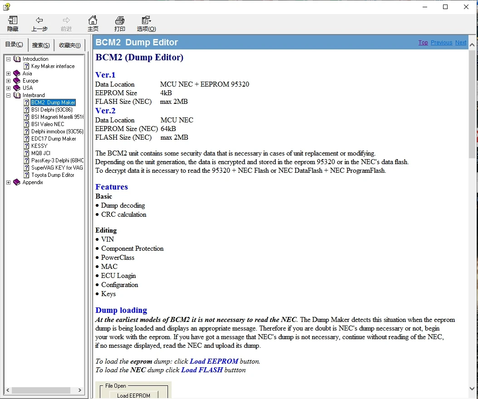Click the content pane scroll down arrow
Image resolution: width=478 pixels, height=399 pixels.
(472, 389)
